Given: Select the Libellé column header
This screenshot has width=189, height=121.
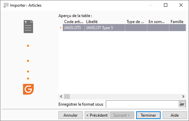Looking at the screenshot, I should point(105,22).
